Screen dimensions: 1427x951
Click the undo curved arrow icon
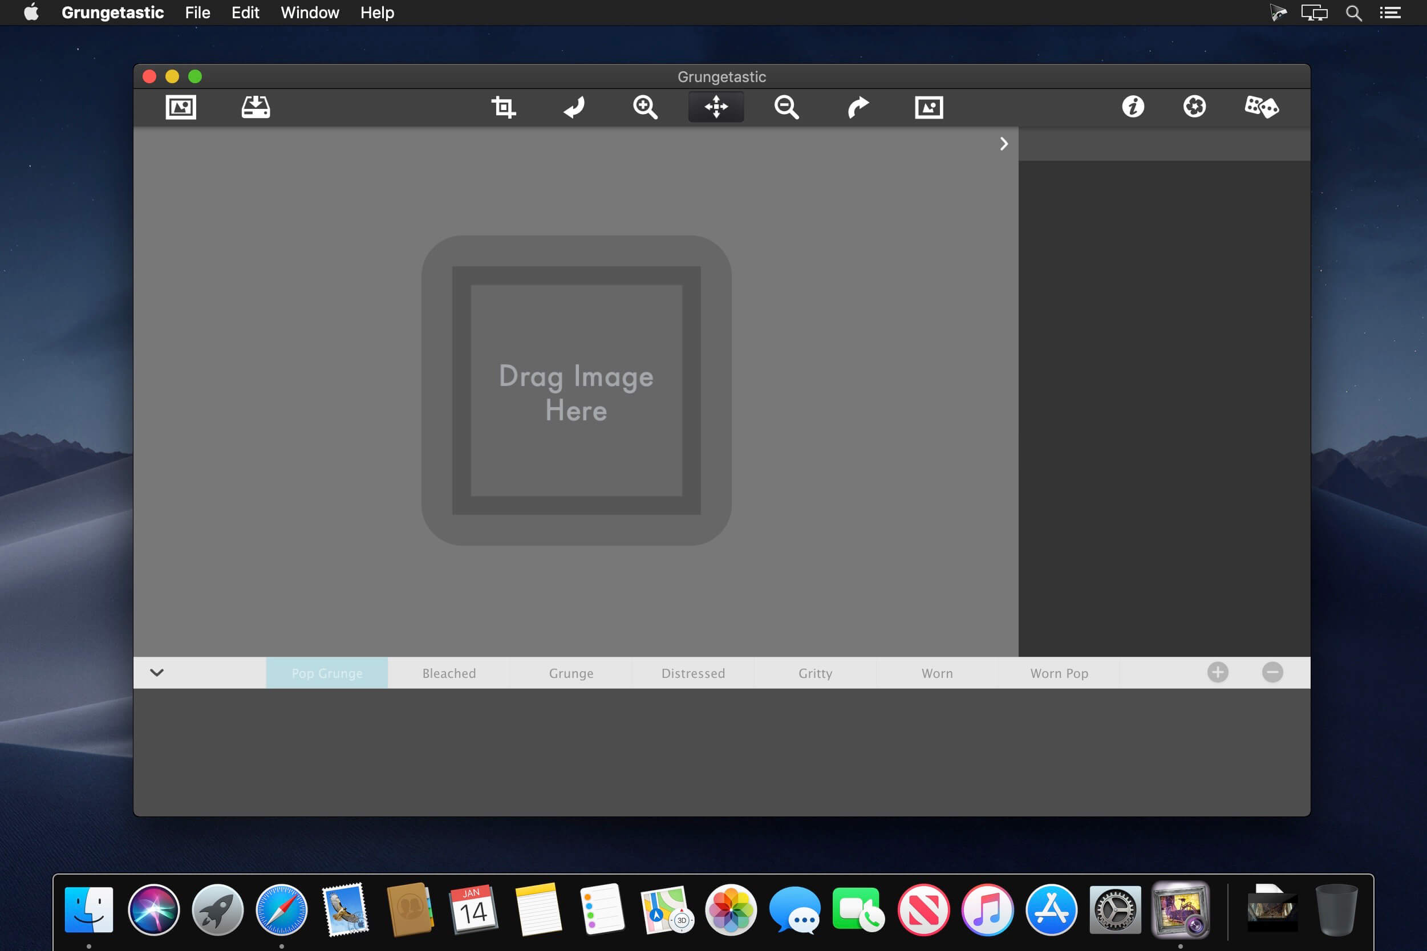[x=574, y=107]
